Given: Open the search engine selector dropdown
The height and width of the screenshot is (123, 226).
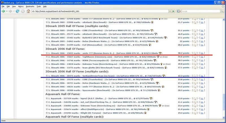Looking at the screenshot, I should (x=179, y=11).
